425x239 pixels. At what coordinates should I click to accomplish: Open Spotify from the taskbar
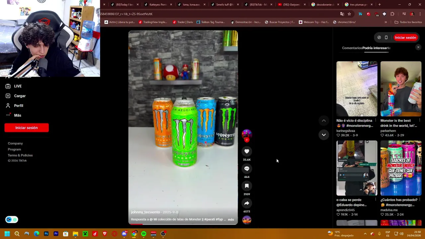144,234
